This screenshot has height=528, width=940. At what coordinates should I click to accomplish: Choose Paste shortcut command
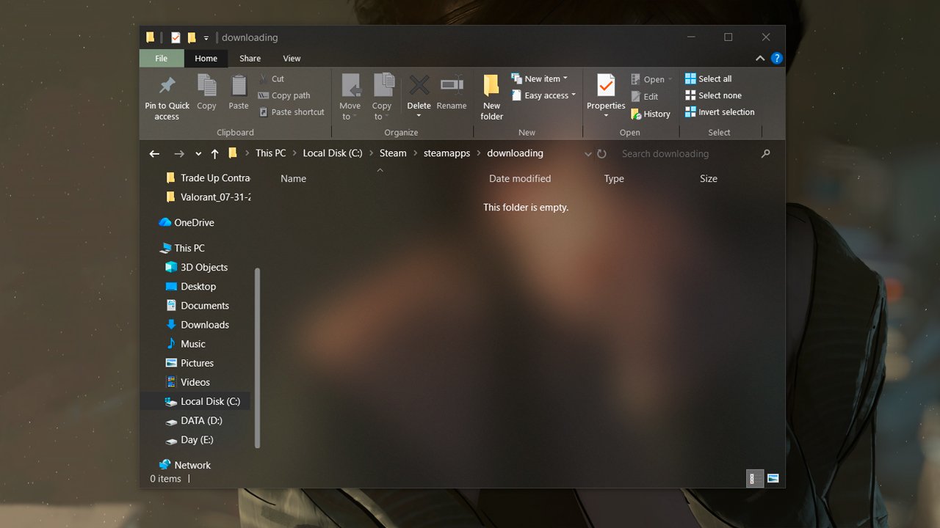click(x=292, y=112)
